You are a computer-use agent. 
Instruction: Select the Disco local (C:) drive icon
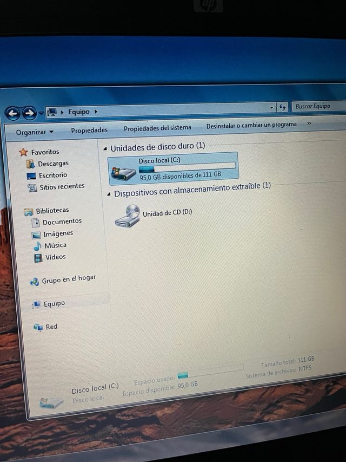(x=123, y=172)
